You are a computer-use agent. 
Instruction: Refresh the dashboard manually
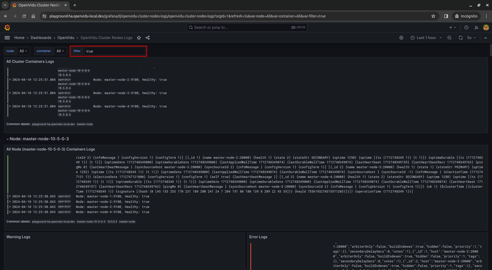pos(461,38)
